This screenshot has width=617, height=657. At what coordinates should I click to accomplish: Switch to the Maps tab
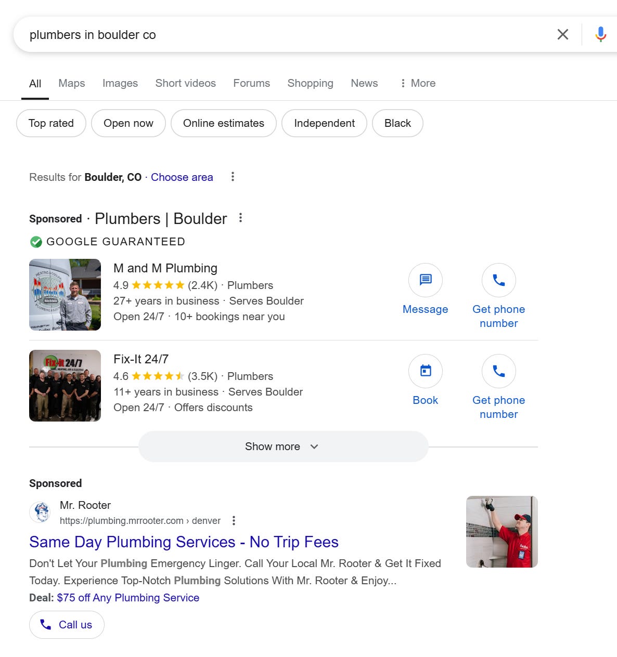72,83
